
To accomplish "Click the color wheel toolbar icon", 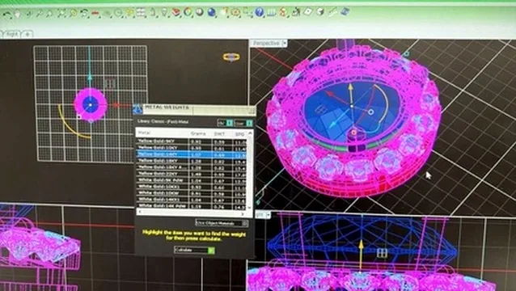I will point(188,12).
